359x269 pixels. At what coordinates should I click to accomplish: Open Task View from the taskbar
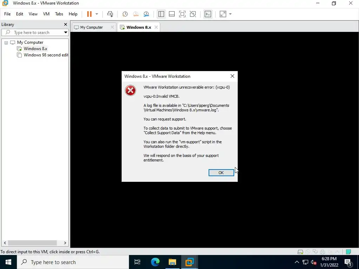pos(137,262)
